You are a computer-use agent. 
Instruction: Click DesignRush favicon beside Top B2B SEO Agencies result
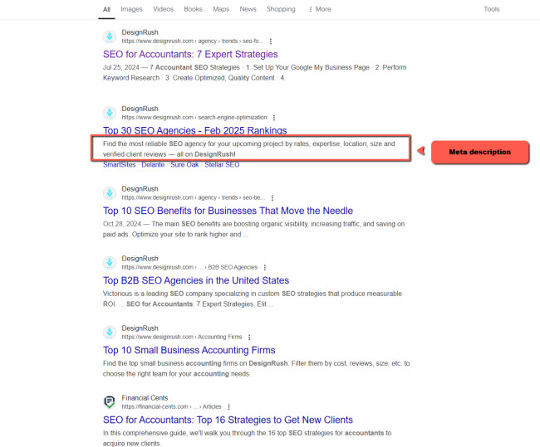pos(110,263)
